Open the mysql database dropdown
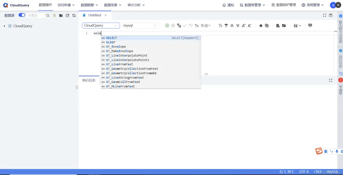 (140, 26)
